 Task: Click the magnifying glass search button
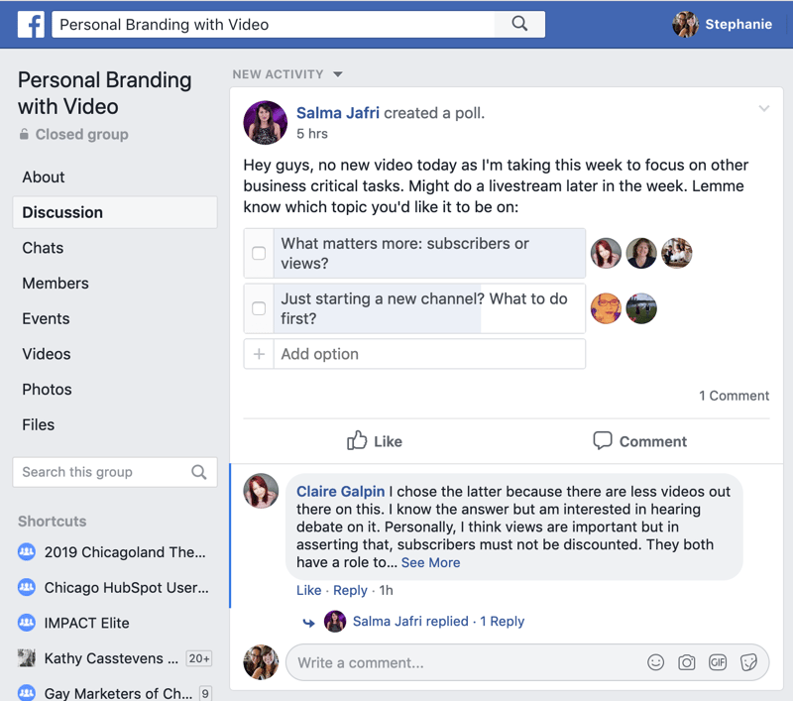[x=519, y=24]
